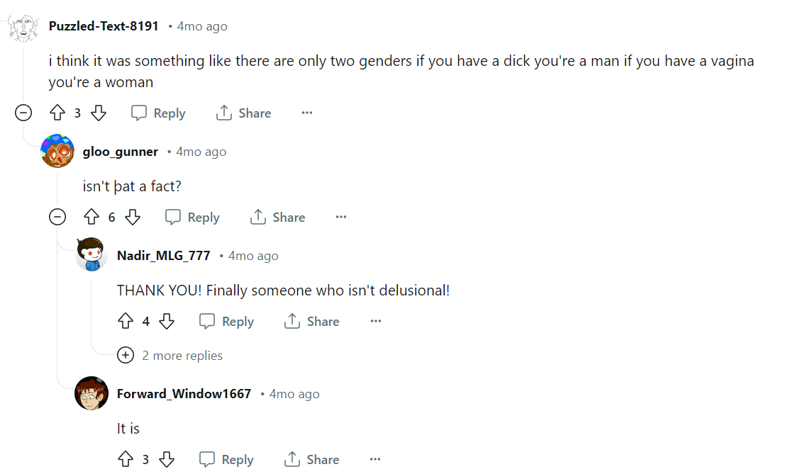This screenshot has height=474, width=788.
Task: Click the Reply speech-bubble icon under gloo_gunner's comment
Action: tap(170, 217)
